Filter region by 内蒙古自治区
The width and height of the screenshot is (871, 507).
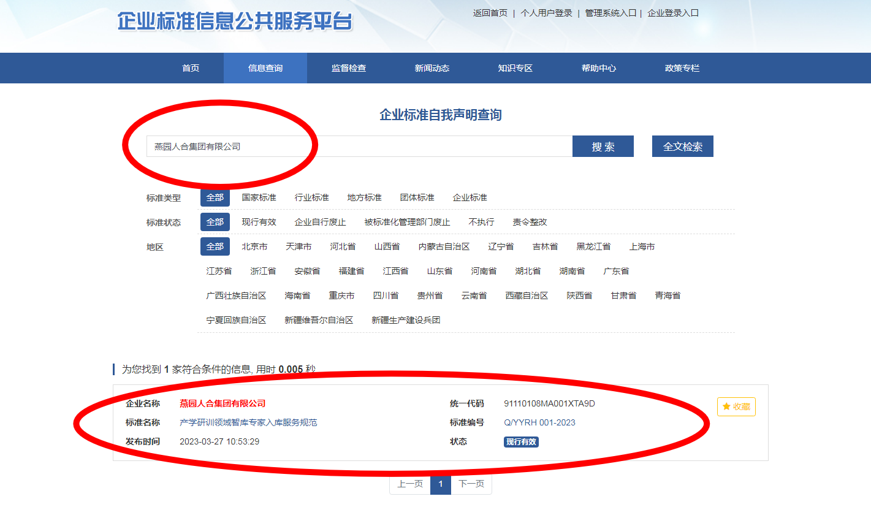(x=444, y=246)
